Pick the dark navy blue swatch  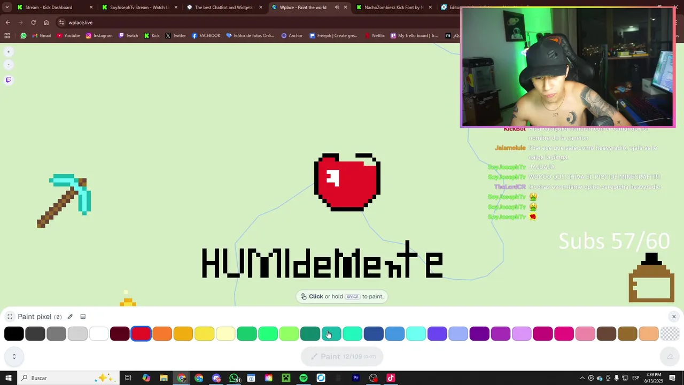[x=374, y=334]
